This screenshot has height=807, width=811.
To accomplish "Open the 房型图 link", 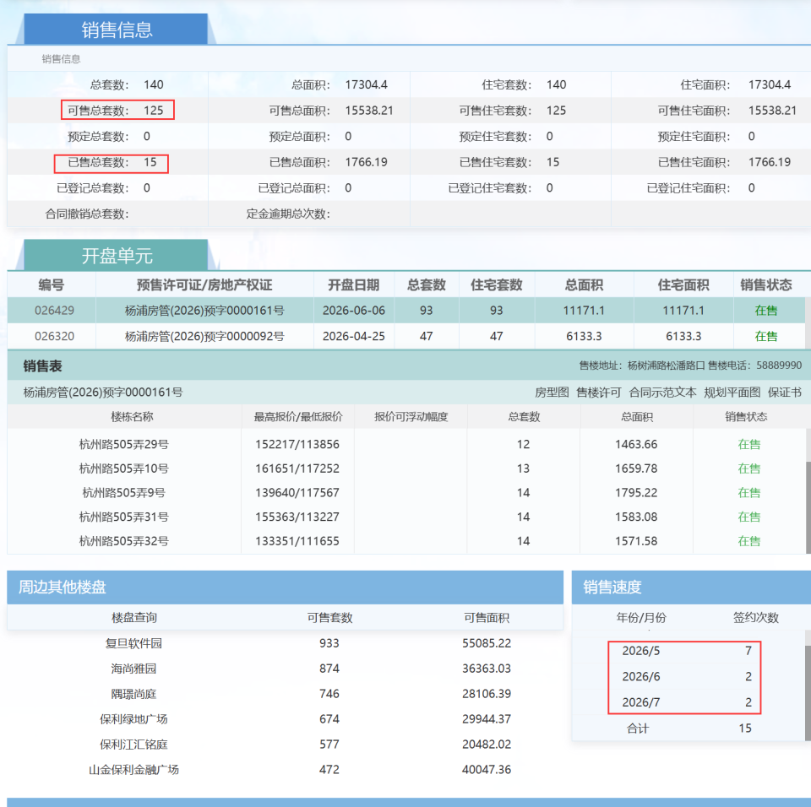I will [x=552, y=393].
